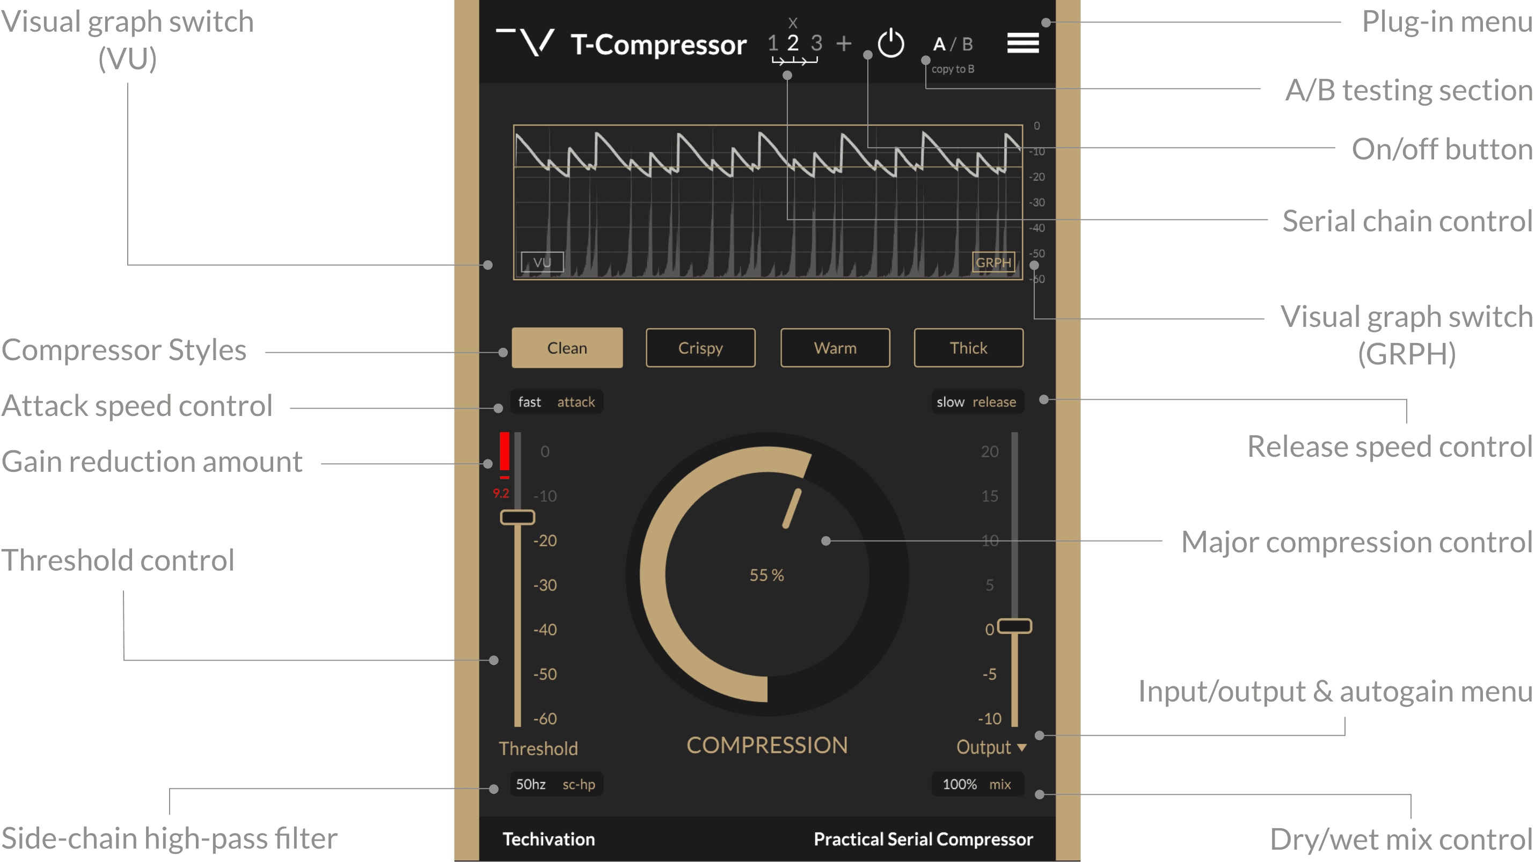Click the Techivation footer text
1535x862 pixels.
[x=549, y=839]
